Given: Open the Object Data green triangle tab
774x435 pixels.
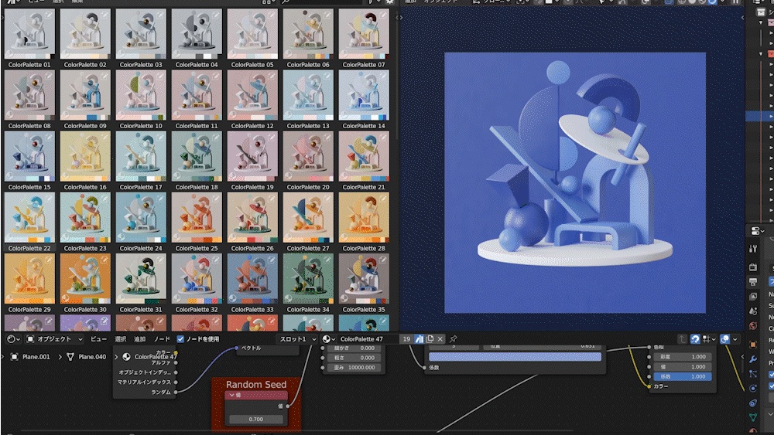Looking at the screenshot, I should click(753, 418).
